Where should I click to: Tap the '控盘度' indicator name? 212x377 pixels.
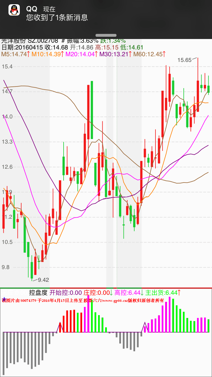click(38, 292)
